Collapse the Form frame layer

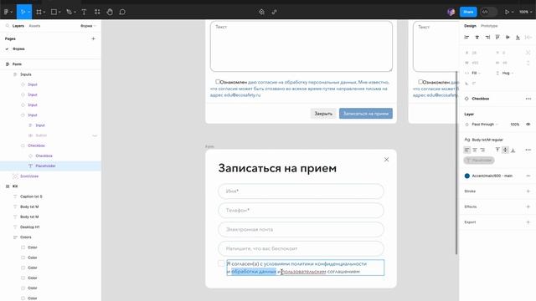[x=8, y=64]
